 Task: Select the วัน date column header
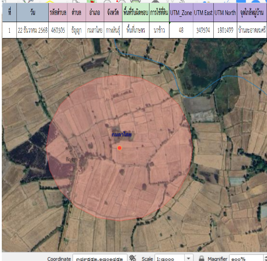(x=32, y=13)
